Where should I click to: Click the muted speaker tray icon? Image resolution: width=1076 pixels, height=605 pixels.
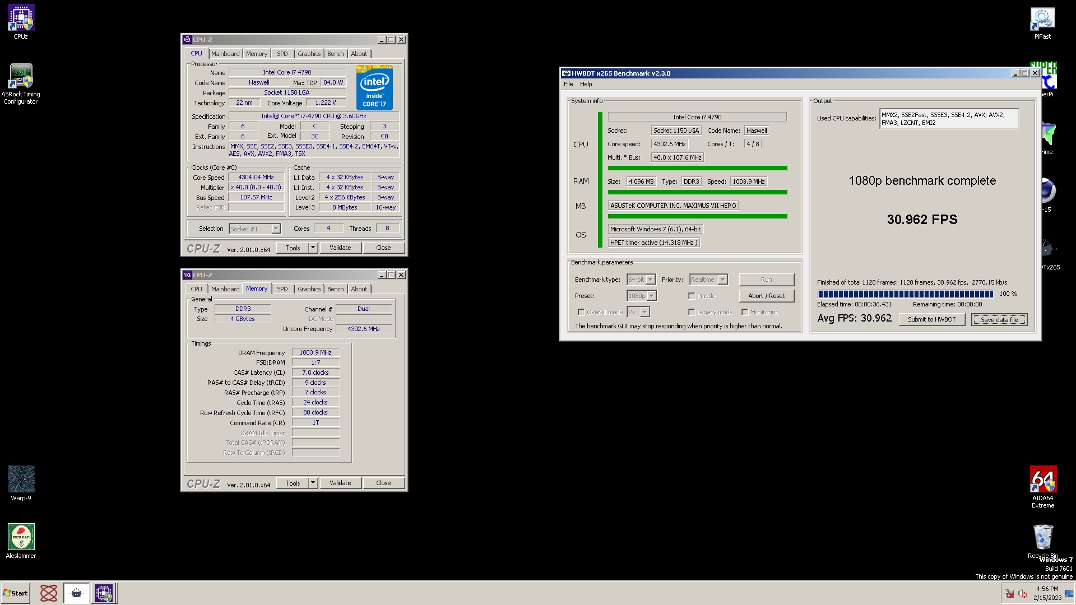(x=1023, y=593)
